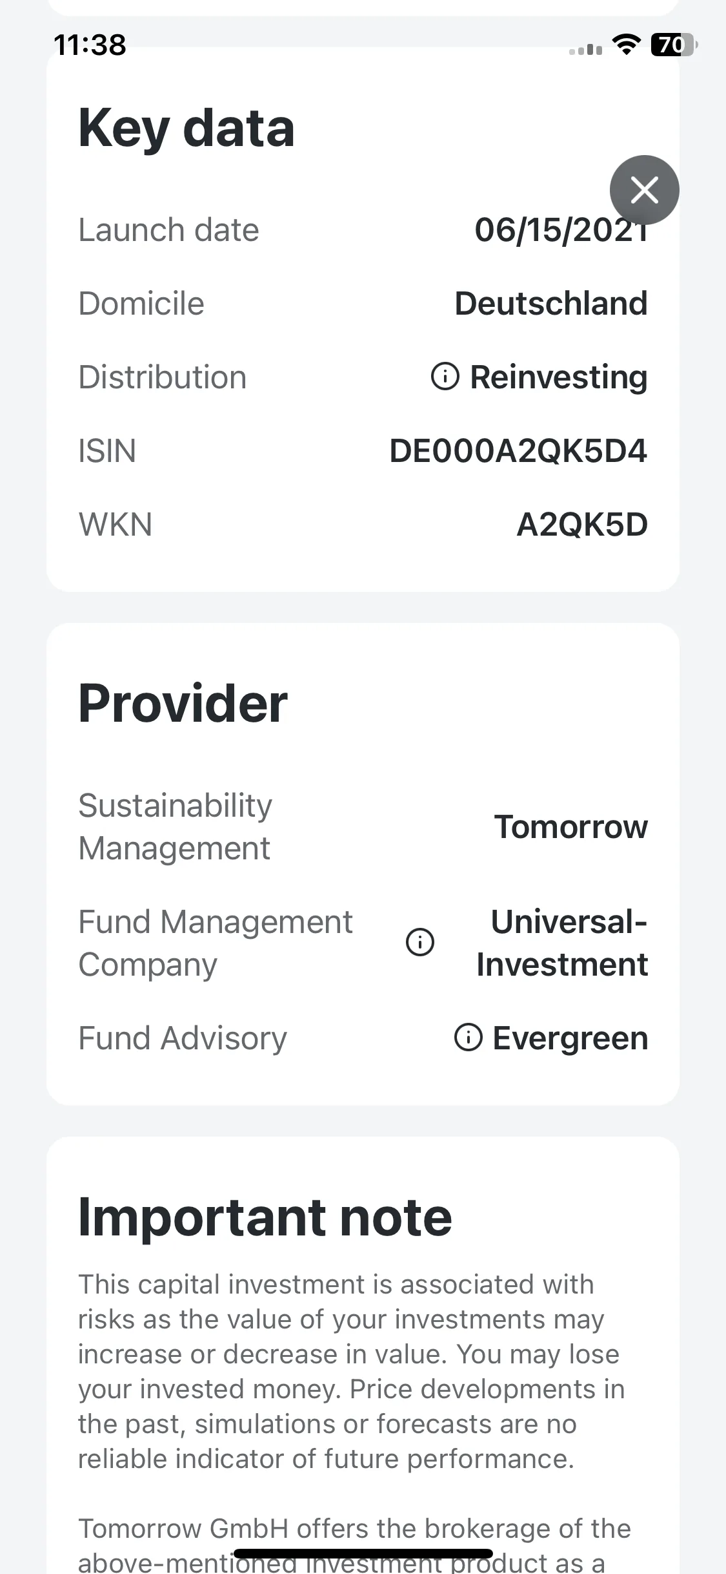Tap the launch date 06/15/2021

[x=561, y=230]
